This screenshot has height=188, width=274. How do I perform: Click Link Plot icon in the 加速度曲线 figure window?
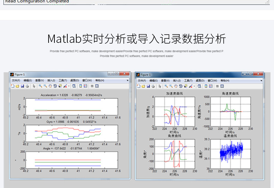(199, 86)
